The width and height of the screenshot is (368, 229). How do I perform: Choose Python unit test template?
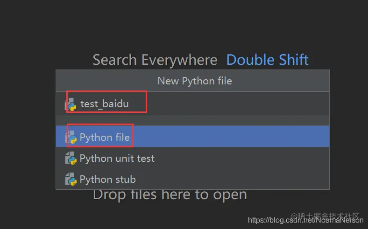pos(117,159)
